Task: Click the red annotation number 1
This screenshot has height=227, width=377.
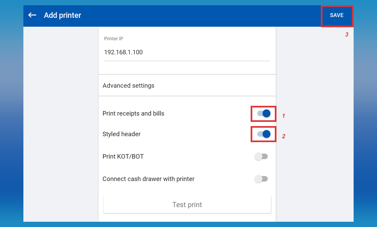Action: (x=283, y=116)
